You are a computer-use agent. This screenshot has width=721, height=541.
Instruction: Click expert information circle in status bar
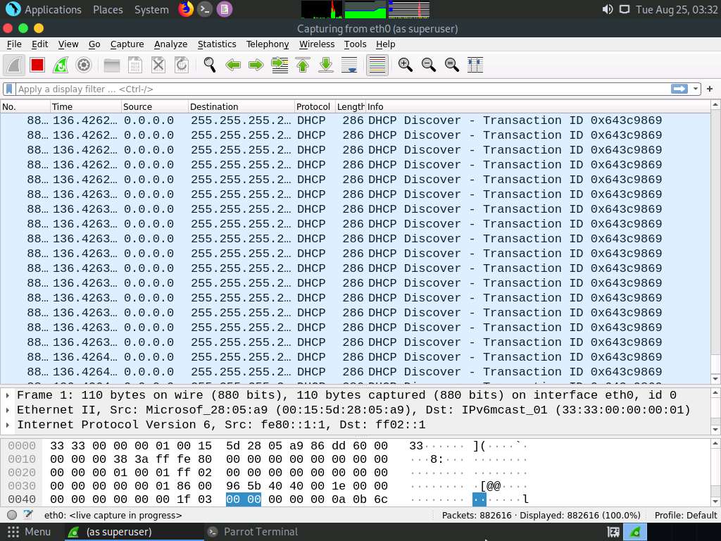click(13, 515)
